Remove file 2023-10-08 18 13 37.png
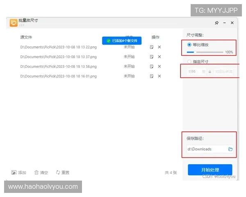Screen dimensions: 246x197 tap(159, 57)
